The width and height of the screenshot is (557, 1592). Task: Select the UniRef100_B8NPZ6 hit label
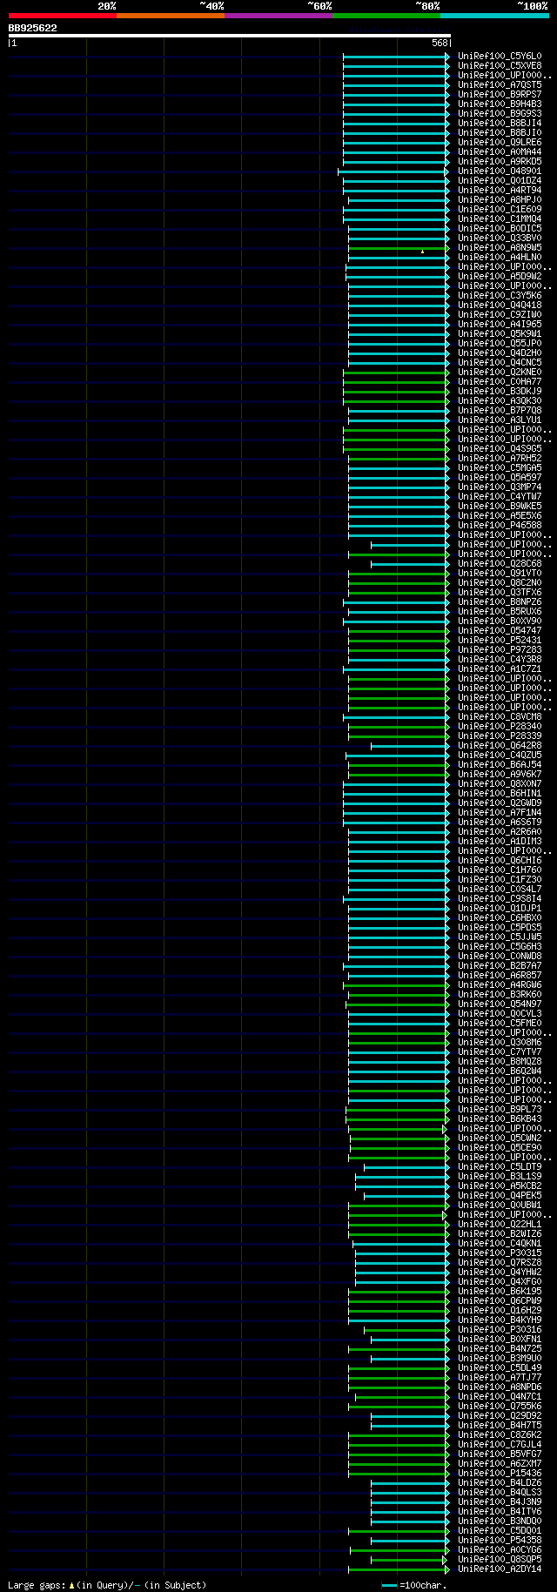(x=500, y=601)
